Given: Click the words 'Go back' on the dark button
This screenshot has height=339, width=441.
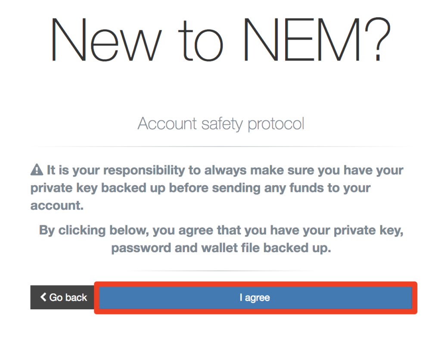Looking at the screenshot, I should [x=68, y=297].
